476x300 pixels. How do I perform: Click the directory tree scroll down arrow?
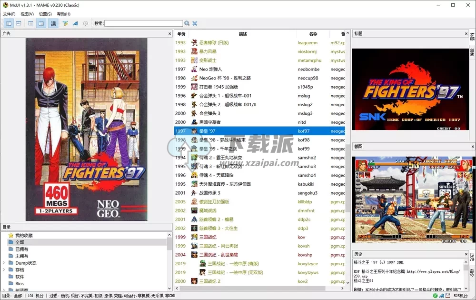169,288
